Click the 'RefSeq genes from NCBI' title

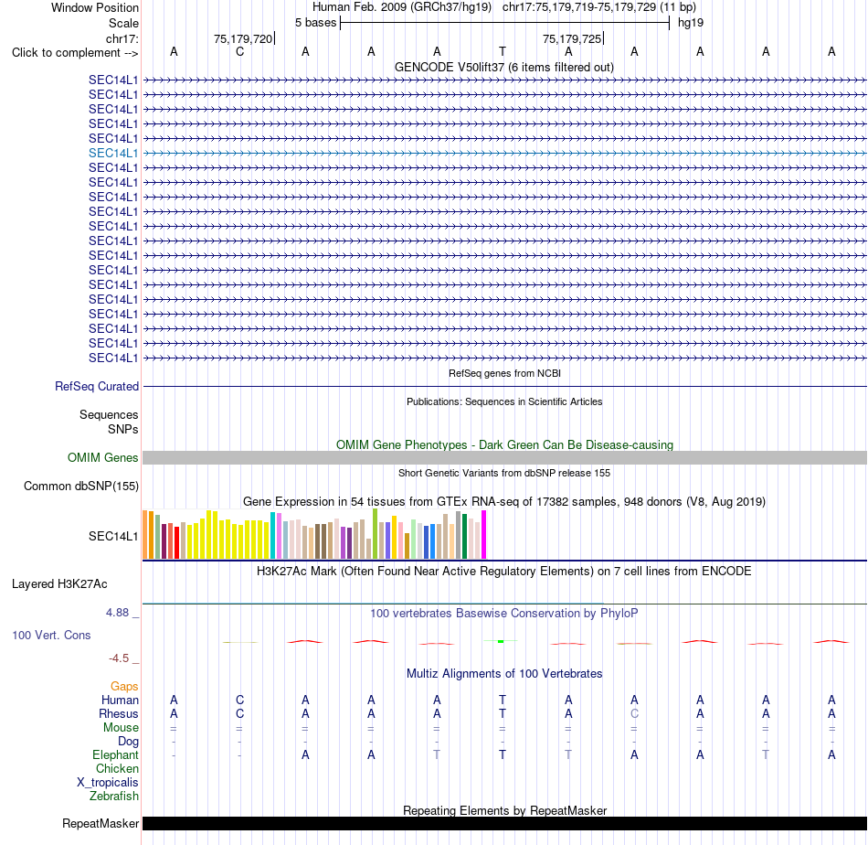(504, 373)
